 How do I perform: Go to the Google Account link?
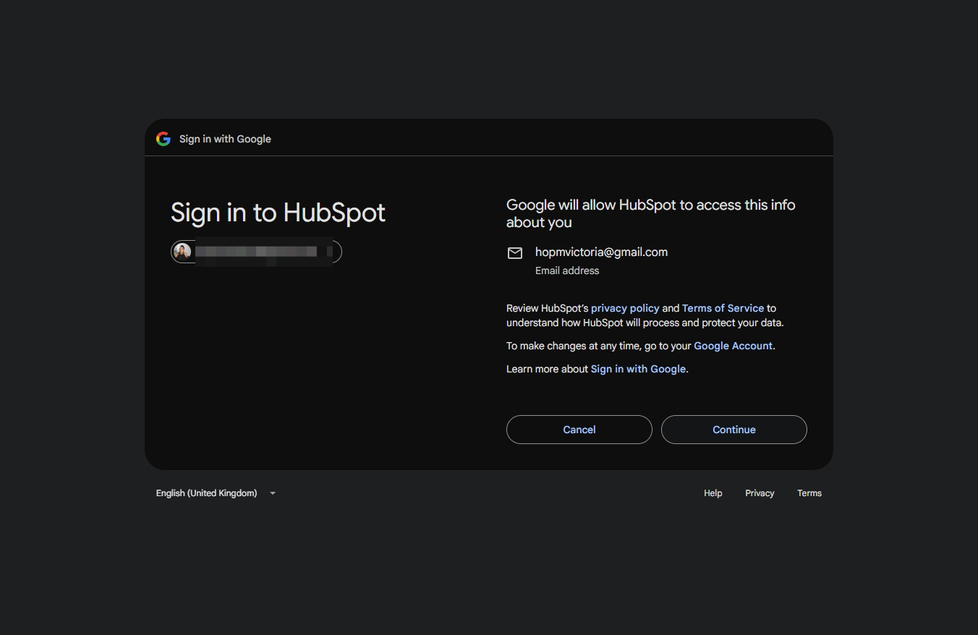pyautogui.click(x=733, y=346)
